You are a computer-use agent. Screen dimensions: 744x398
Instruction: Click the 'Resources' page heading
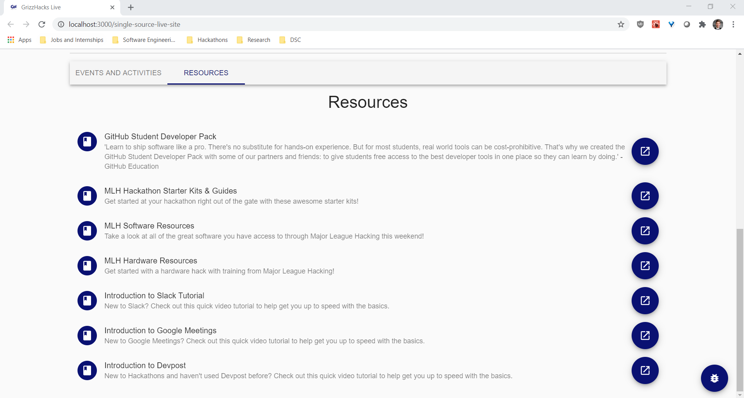tap(368, 102)
